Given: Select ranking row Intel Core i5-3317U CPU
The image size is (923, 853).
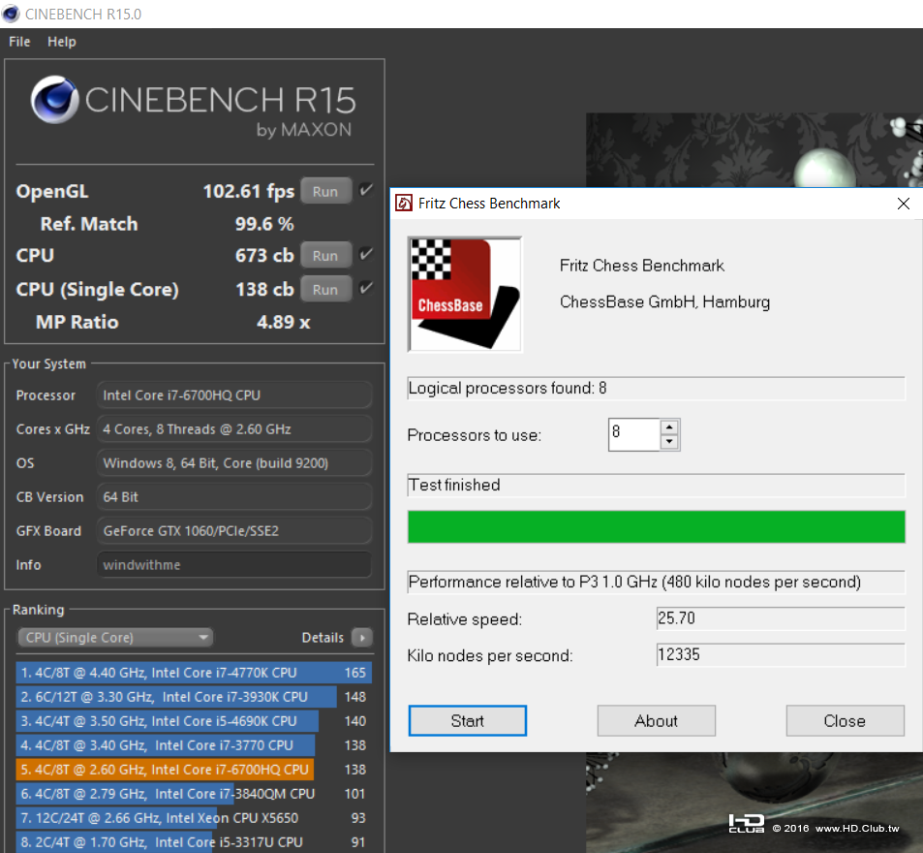Looking at the screenshot, I should pos(194,842).
